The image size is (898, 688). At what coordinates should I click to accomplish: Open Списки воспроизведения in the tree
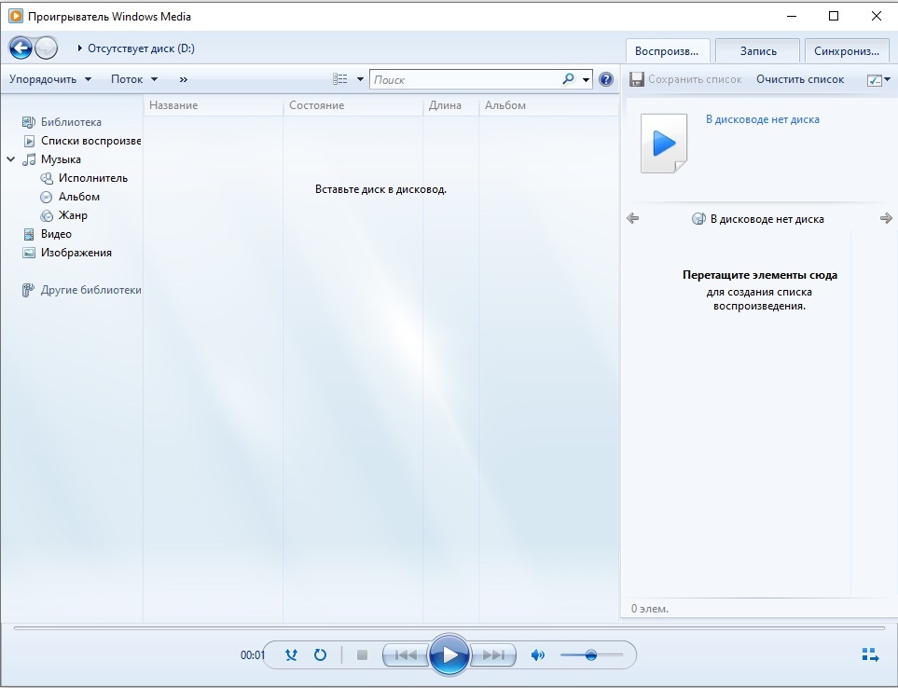90,140
